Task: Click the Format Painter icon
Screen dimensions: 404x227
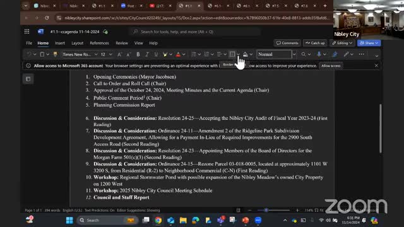Action: pos(55,54)
